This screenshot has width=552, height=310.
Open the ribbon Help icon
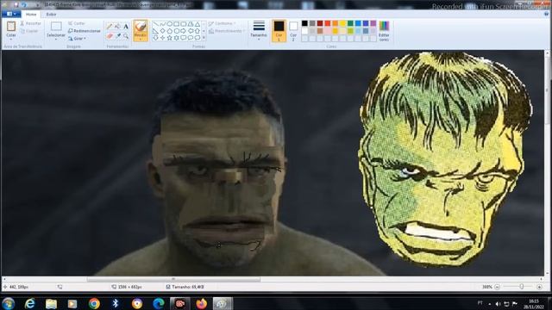[546, 14]
